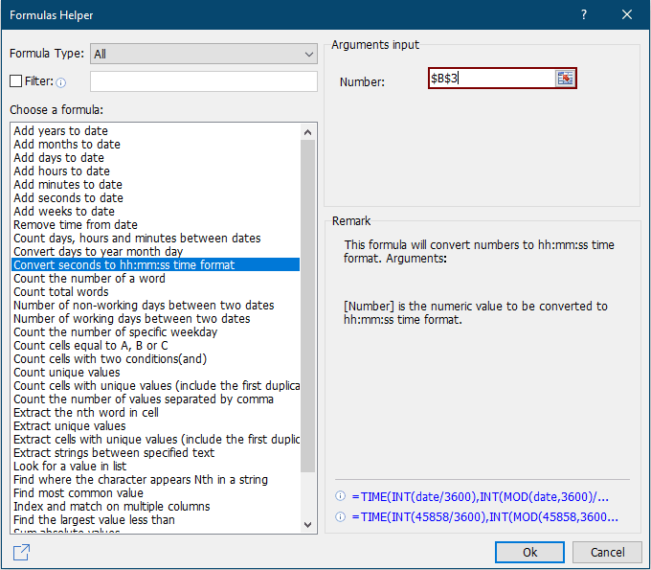Click the Number argument input field

click(491, 79)
